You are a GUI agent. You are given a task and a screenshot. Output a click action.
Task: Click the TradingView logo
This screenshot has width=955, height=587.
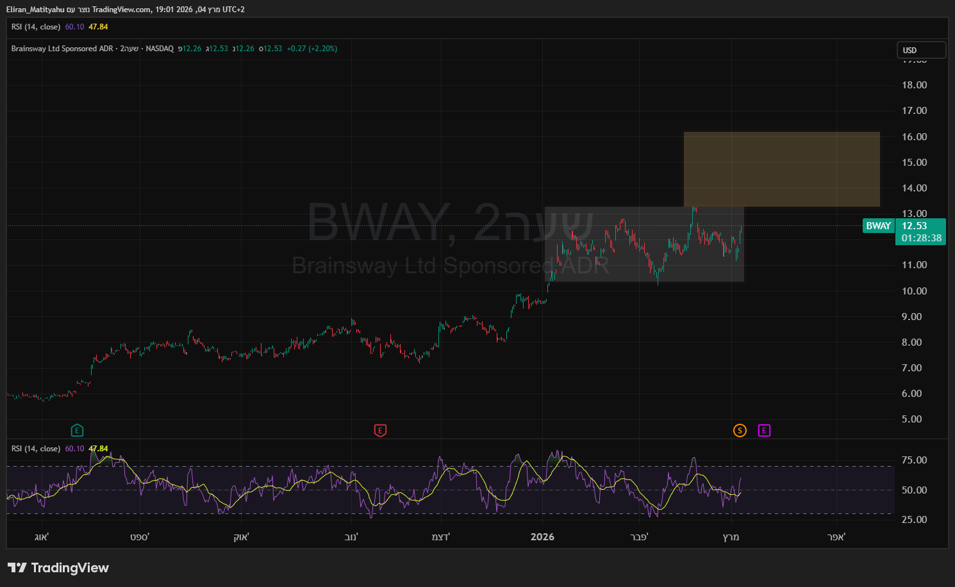(58, 568)
